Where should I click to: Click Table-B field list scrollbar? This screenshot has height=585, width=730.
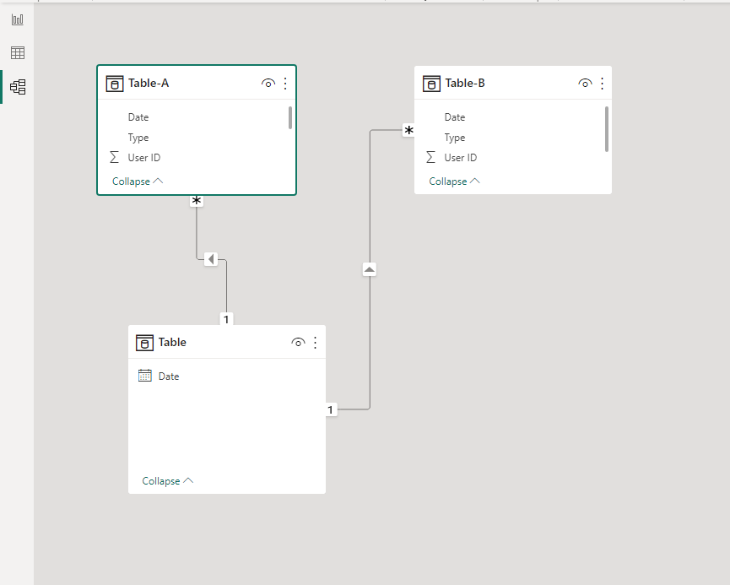[x=607, y=129]
